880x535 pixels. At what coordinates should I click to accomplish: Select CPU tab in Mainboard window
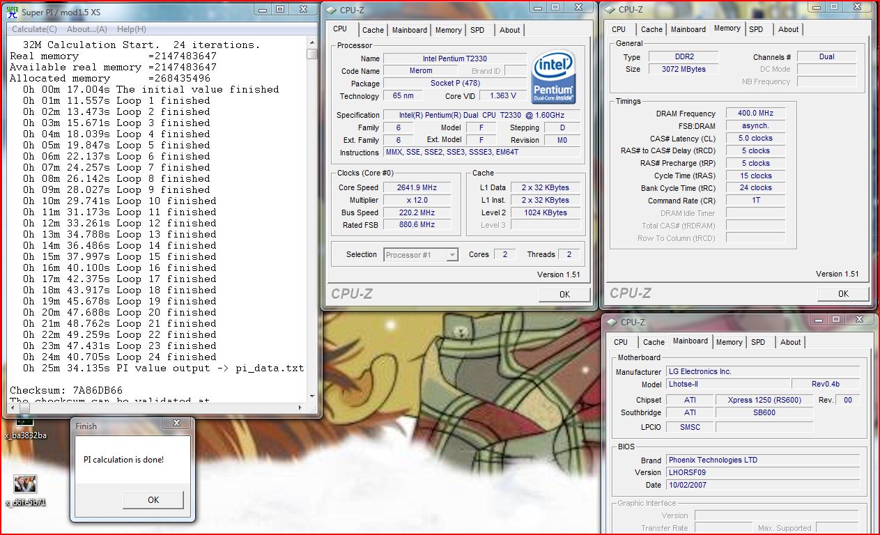coord(621,342)
